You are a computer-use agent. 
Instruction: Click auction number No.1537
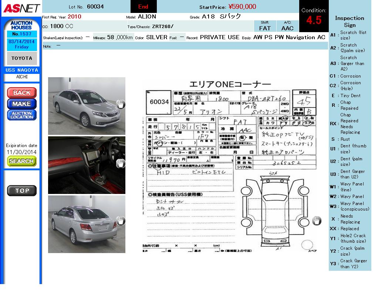point(22,34)
